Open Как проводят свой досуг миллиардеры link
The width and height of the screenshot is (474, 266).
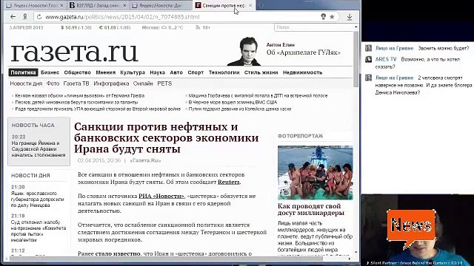[311, 209]
